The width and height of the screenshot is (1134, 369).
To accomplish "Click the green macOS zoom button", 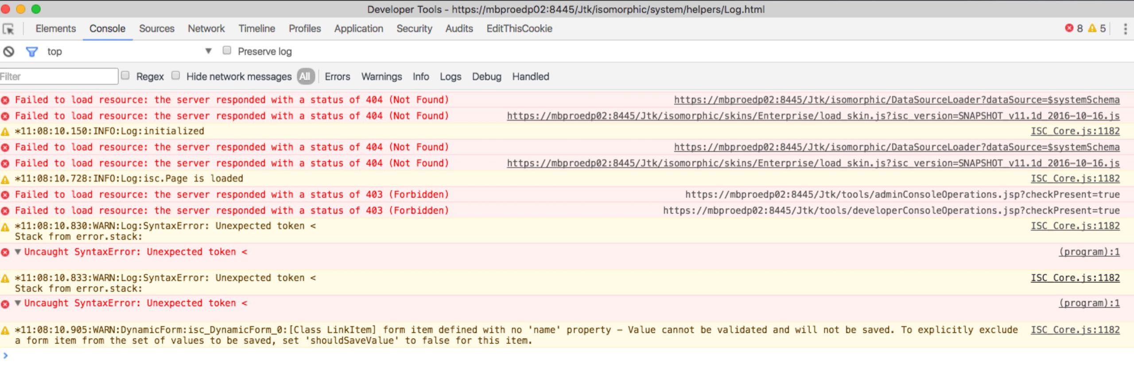I will pos(36,9).
